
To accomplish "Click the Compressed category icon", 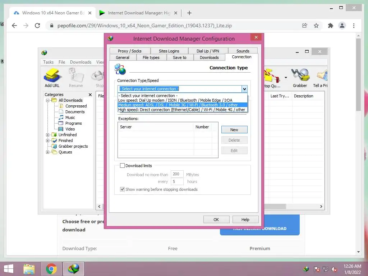I will pos(61,106).
